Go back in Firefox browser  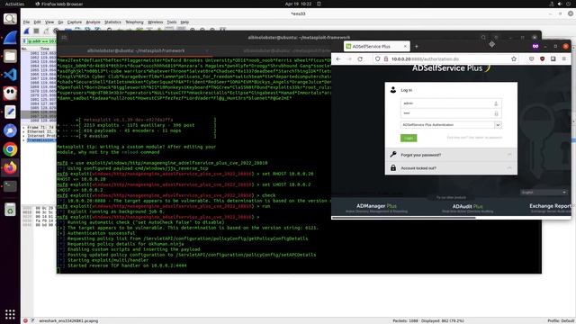338,58
